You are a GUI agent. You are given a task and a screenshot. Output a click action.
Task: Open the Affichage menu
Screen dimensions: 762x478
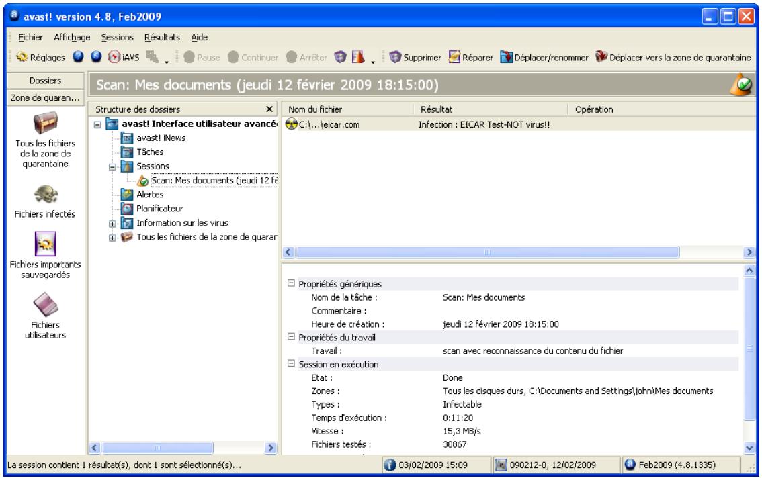click(72, 37)
